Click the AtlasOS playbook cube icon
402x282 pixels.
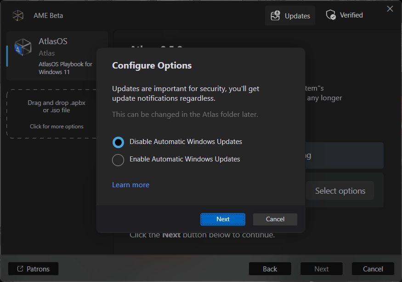[x=23, y=47]
